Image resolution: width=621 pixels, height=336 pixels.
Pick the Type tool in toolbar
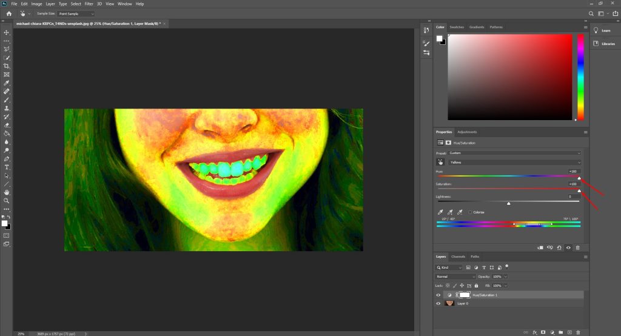pos(7,167)
